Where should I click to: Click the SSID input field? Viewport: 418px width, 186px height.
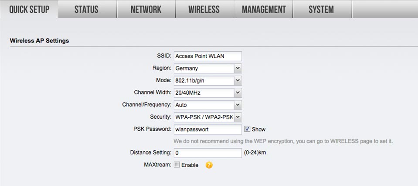coord(207,56)
